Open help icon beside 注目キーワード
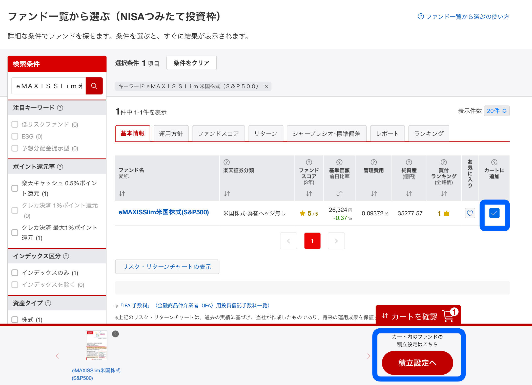 [60, 108]
